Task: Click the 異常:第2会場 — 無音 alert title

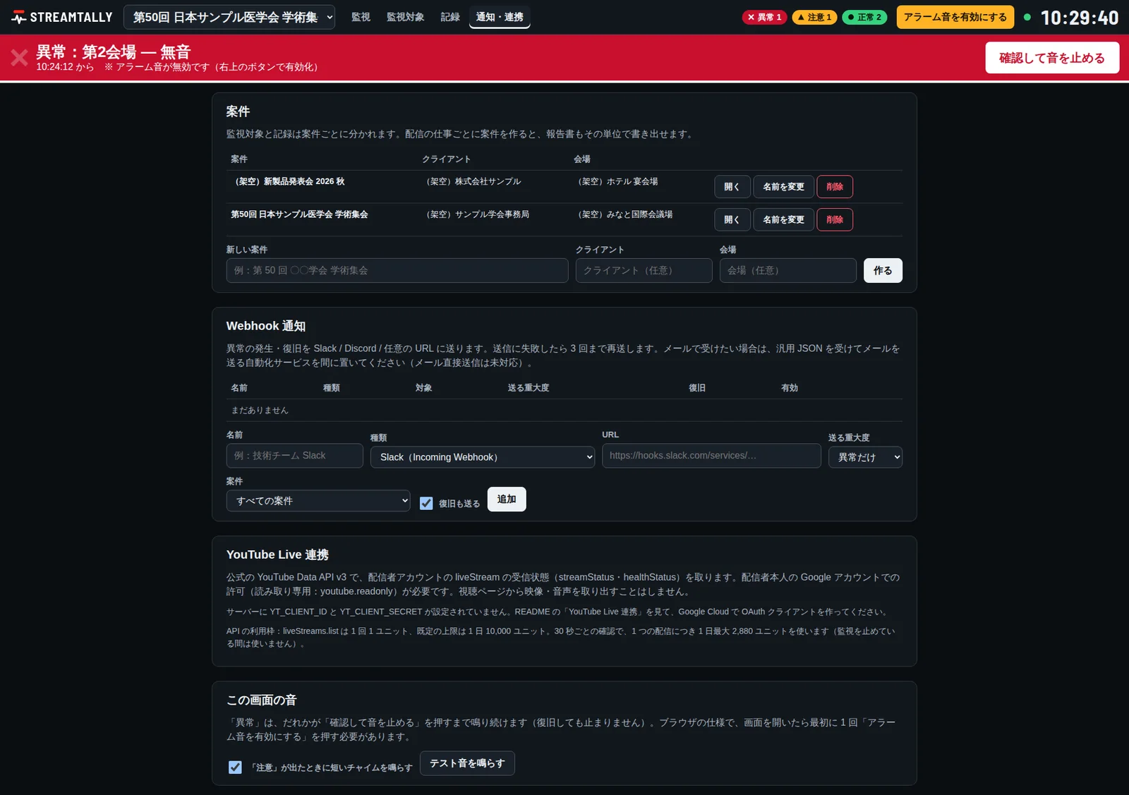Action: tap(114, 51)
